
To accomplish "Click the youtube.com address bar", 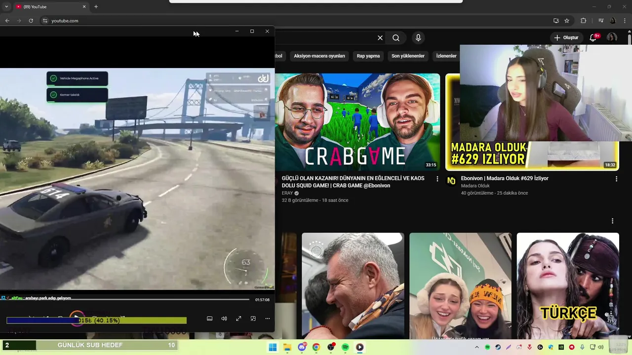I will (x=296, y=21).
